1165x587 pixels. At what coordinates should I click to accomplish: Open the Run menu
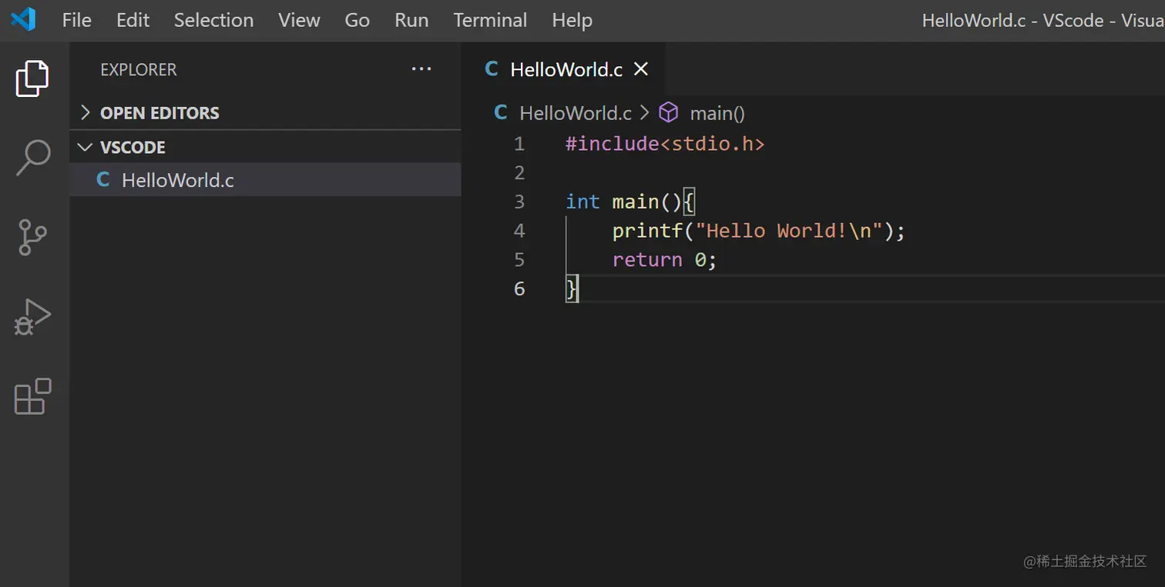point(411,20)
